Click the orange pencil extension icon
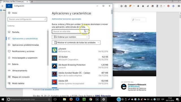The height and width of the screenshot is (102, 181). (x=130, y=6)
